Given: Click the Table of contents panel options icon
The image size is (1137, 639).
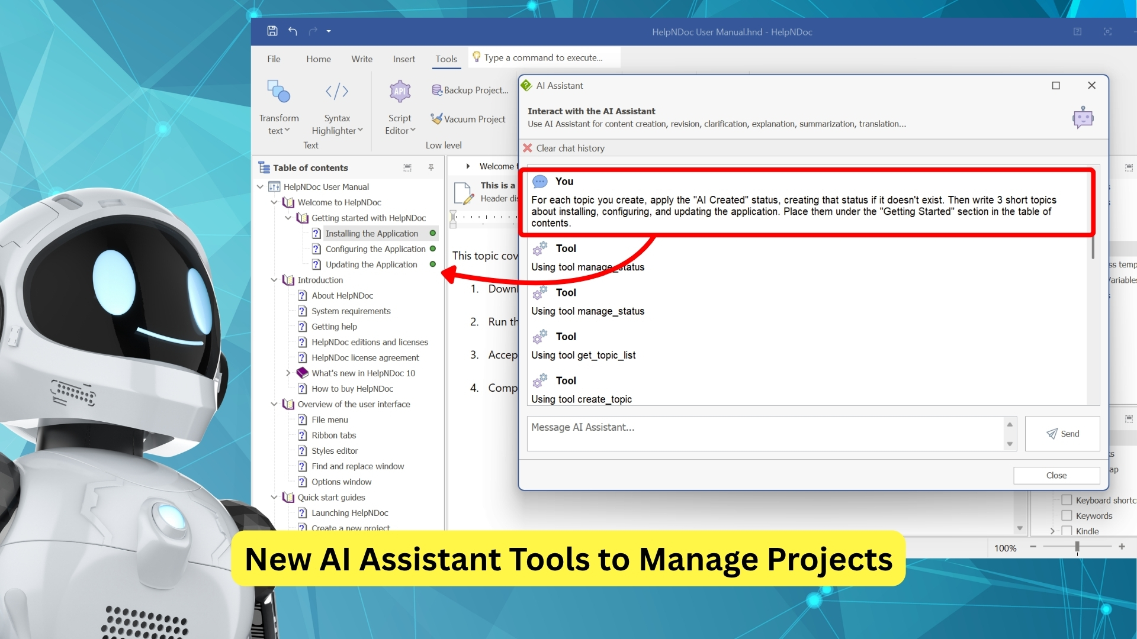Looking at the screenshot, I should click(x=407, y=167).
